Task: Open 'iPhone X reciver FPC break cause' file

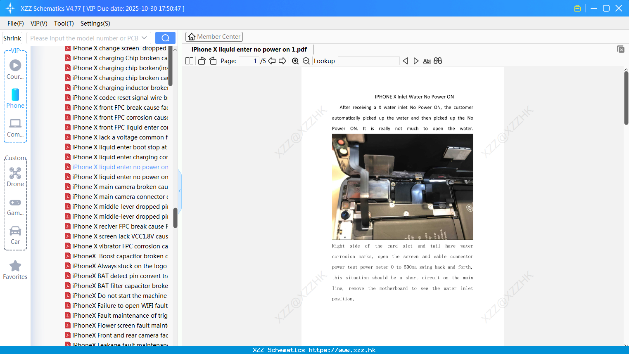Action: pos(116,227)
